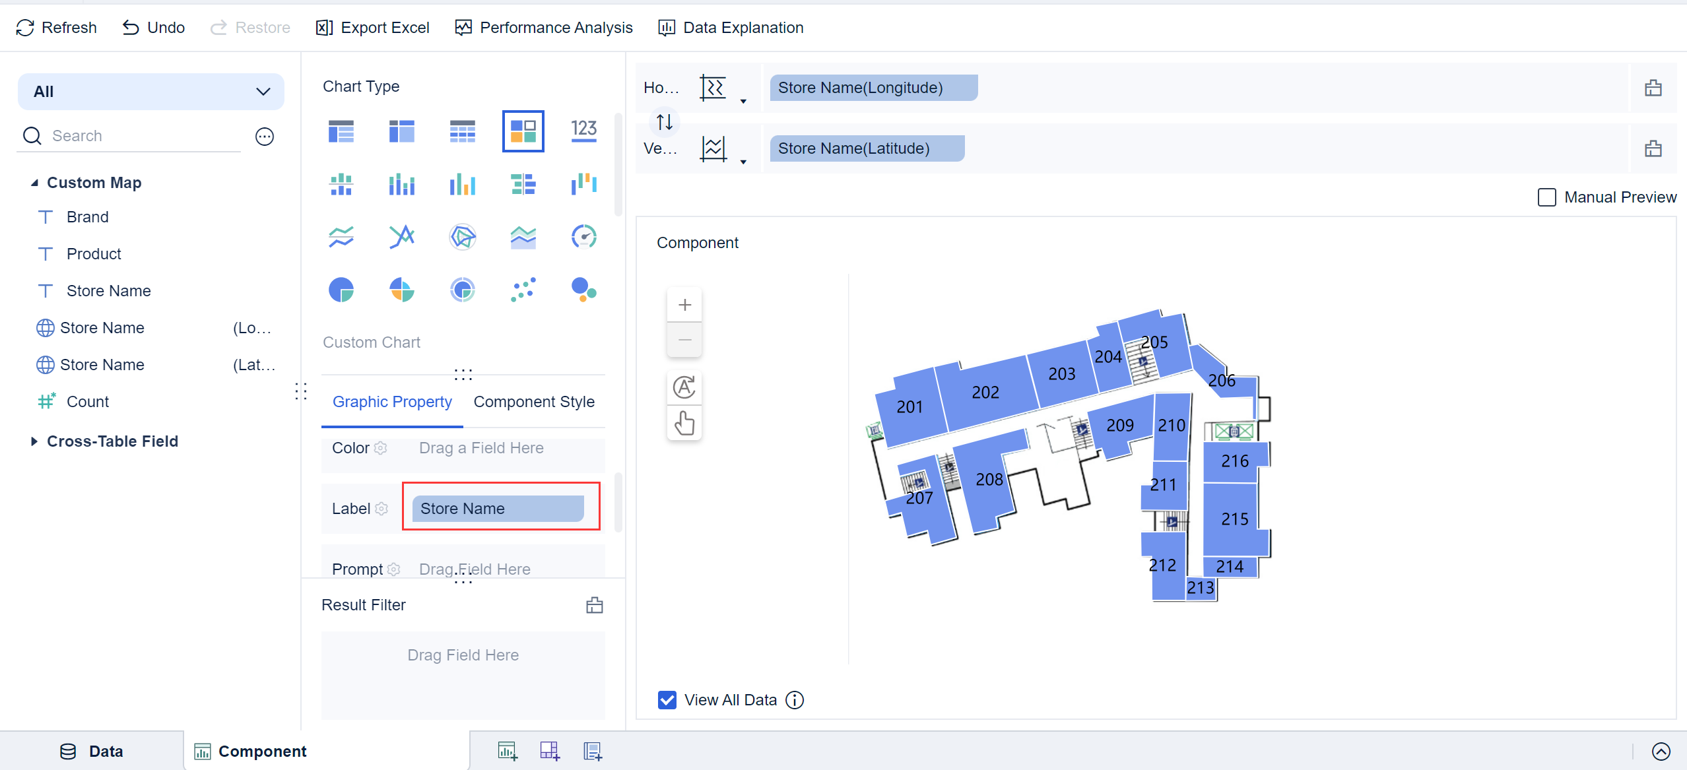Image resolution: width=1687 pixels, height=770 pixels.
Task: Collapse the Custom Map field group
Action: [34, 183]
